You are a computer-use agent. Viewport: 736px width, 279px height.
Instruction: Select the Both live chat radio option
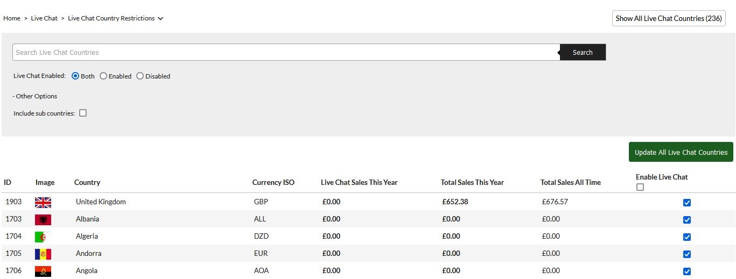[x=75, y=76]
